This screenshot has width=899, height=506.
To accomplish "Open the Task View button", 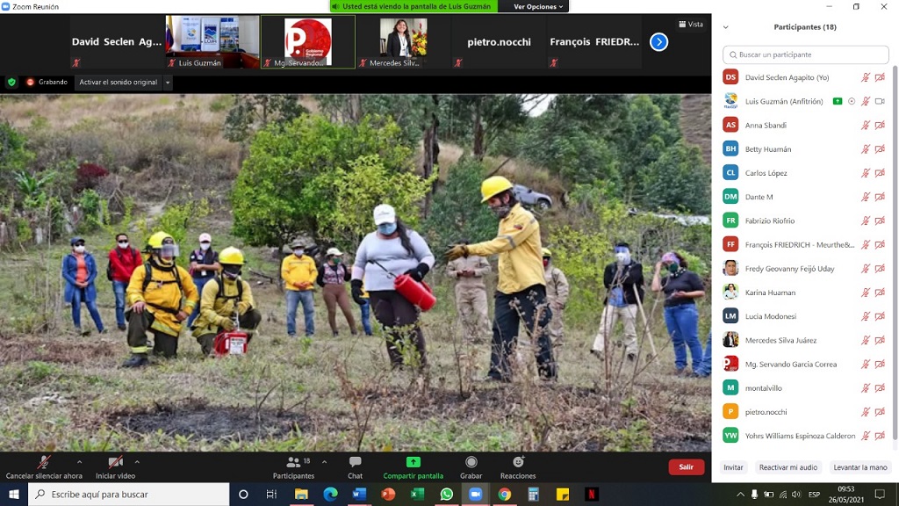I will (x=272, y=494).
